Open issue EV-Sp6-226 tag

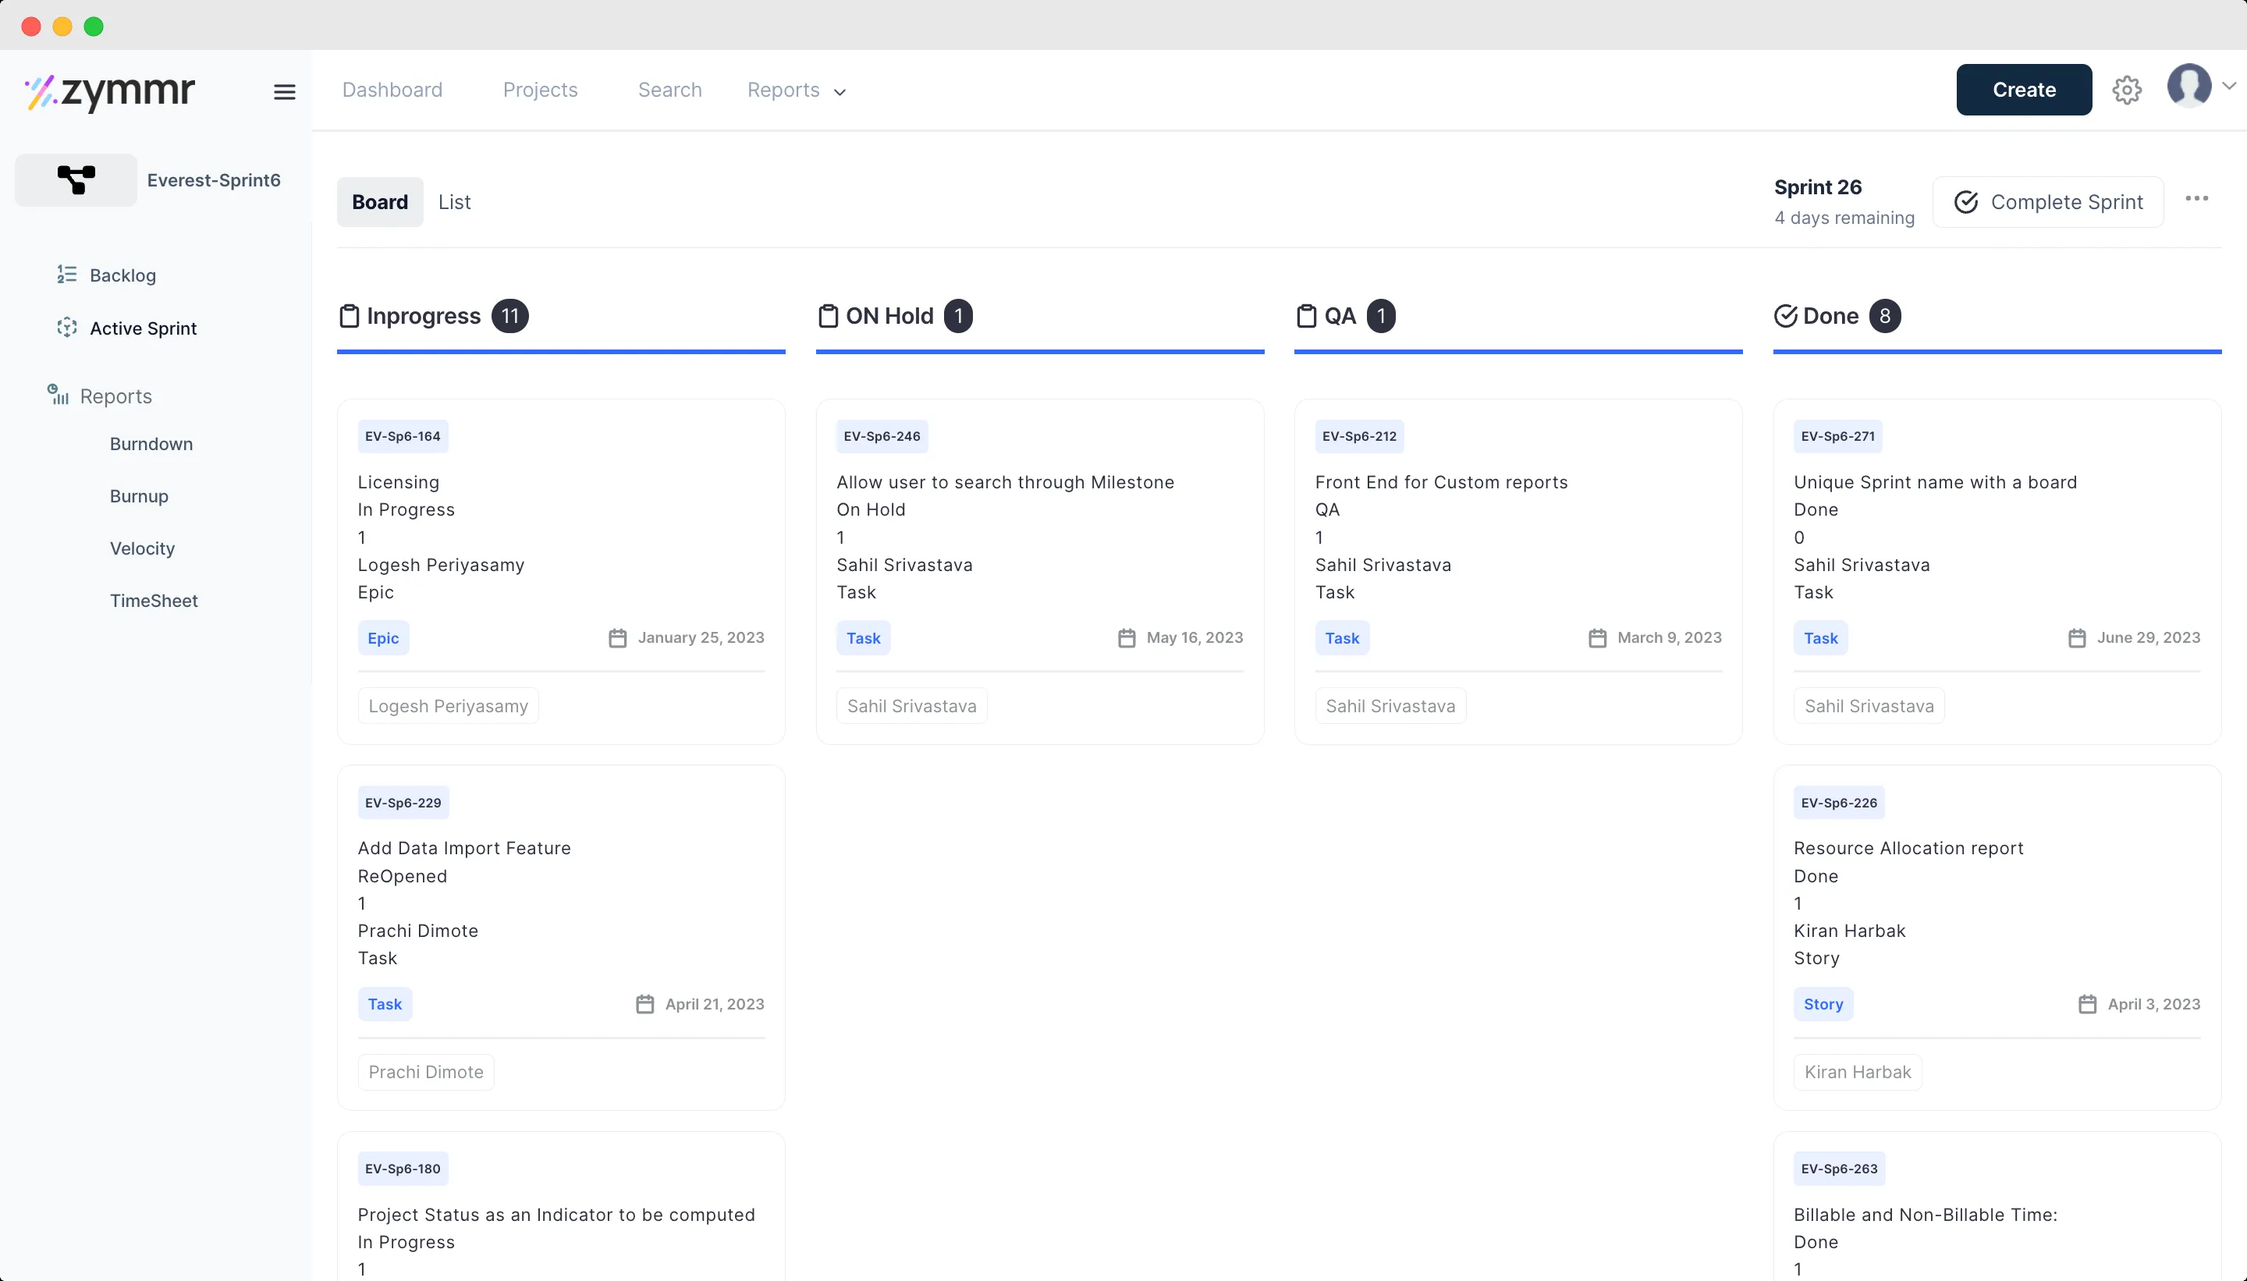1839,803
